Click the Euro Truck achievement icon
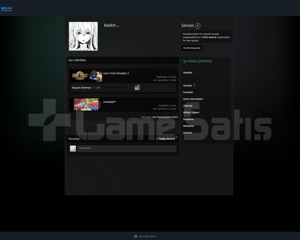This screenshot has height=240, width=300. [137, 87]
